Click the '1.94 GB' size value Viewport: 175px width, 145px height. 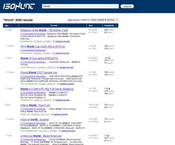(92, 46)
